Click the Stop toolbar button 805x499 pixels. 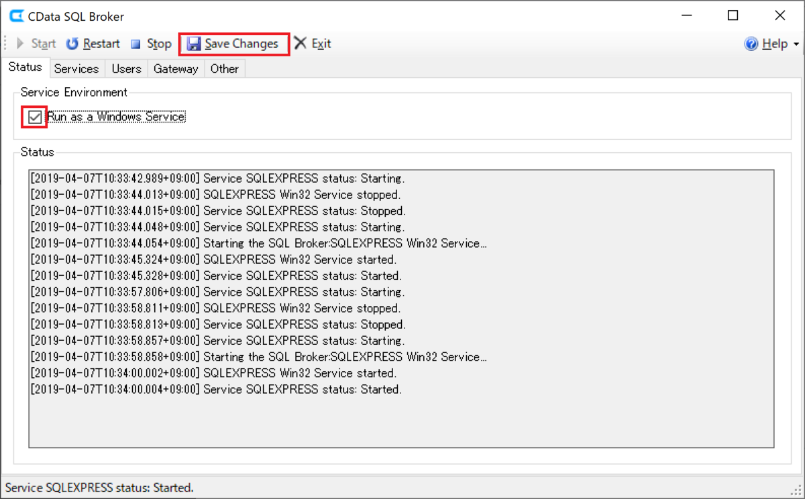point(150,44)
